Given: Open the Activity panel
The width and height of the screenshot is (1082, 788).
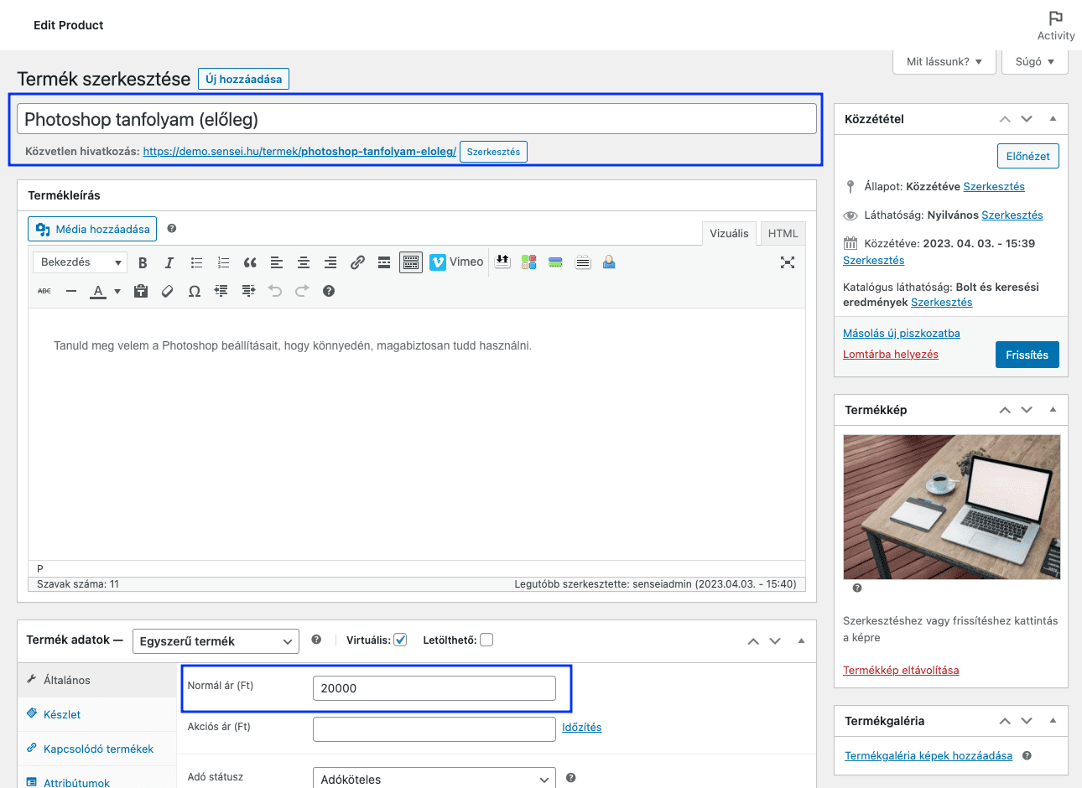Looking at the screenshot, I should click(x=1056, y=25).
